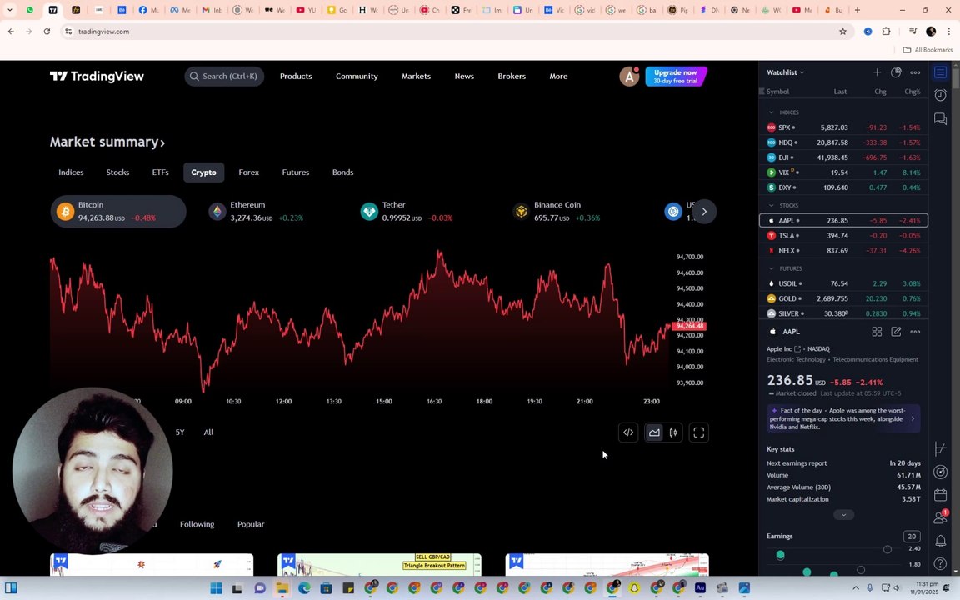Click the earnings period 20 button
The height and width of the screenshot is (600, 960).
pos(912,537)
